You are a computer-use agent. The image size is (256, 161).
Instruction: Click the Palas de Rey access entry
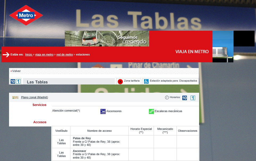point(82,138)
